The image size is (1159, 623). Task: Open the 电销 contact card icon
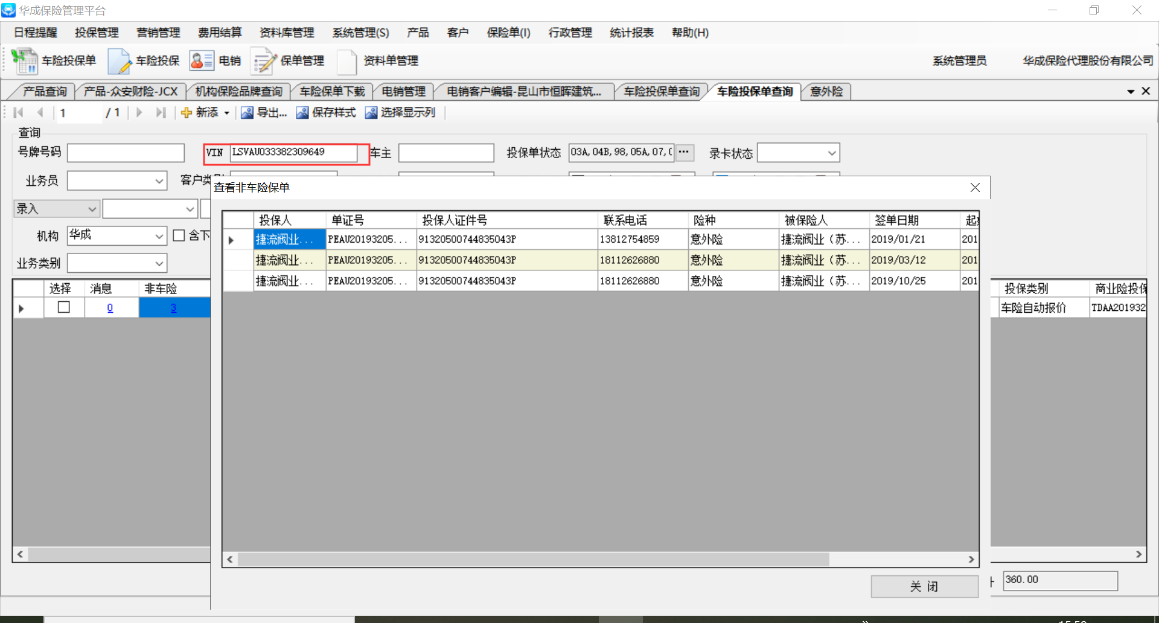[x=202, y=60]
